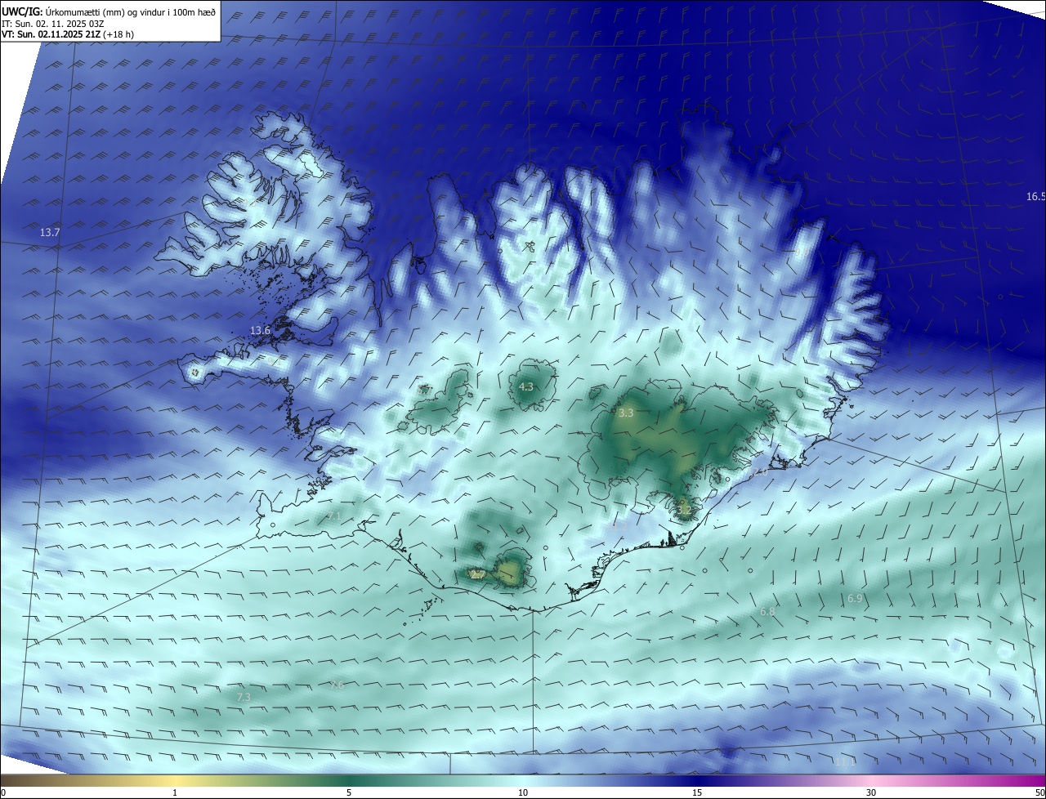Click the 3.3 value label
The width and height of the screenshot is (1046, 799).
(626, 413)
